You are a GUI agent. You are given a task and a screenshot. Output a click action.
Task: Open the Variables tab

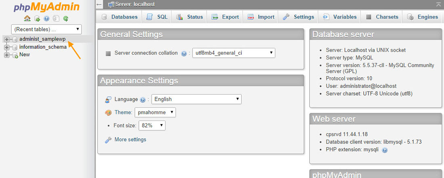[x=339, y=17]
